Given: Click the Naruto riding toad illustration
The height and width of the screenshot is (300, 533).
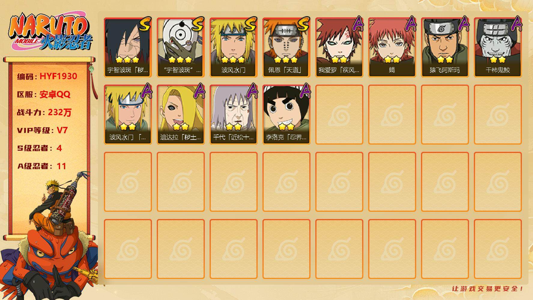Looking at the screenshot, I should pyautogui.click(x=50, y=237).
